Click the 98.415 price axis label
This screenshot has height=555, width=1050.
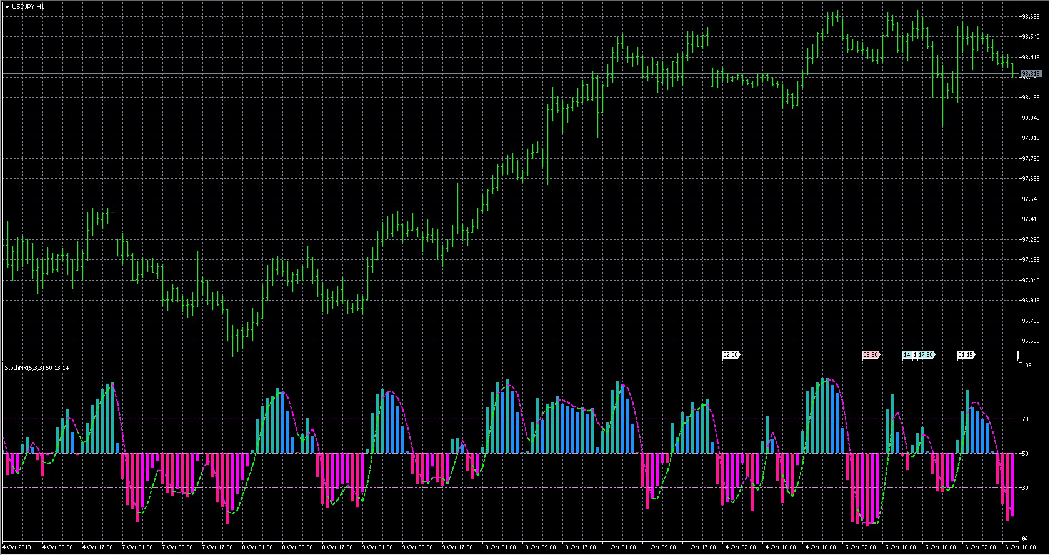1031,57
